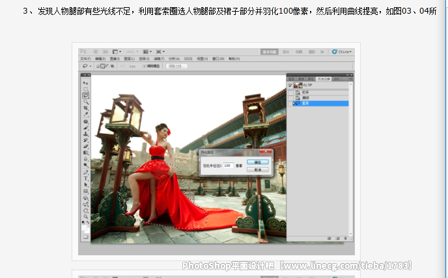This screenshot has width=448, height=278.
Task: Select the Eraser tool
Action: click(85, 147)
